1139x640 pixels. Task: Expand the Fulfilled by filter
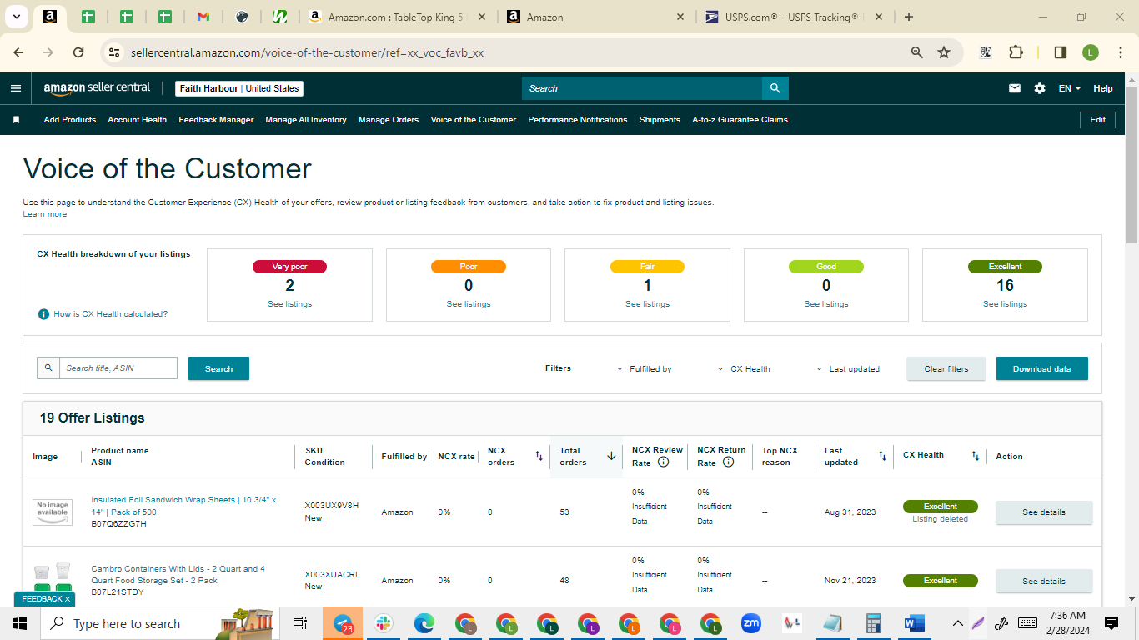coord(645,369)
